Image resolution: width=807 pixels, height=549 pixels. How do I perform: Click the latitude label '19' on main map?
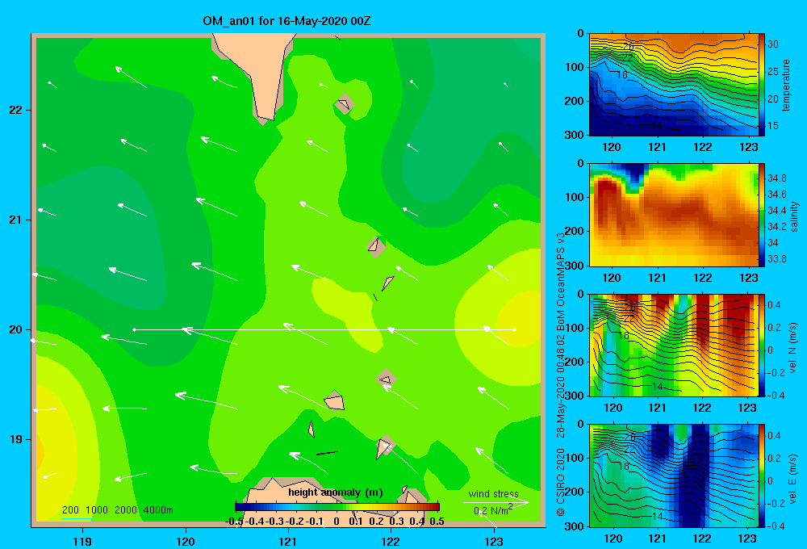(x=15, y=439)
